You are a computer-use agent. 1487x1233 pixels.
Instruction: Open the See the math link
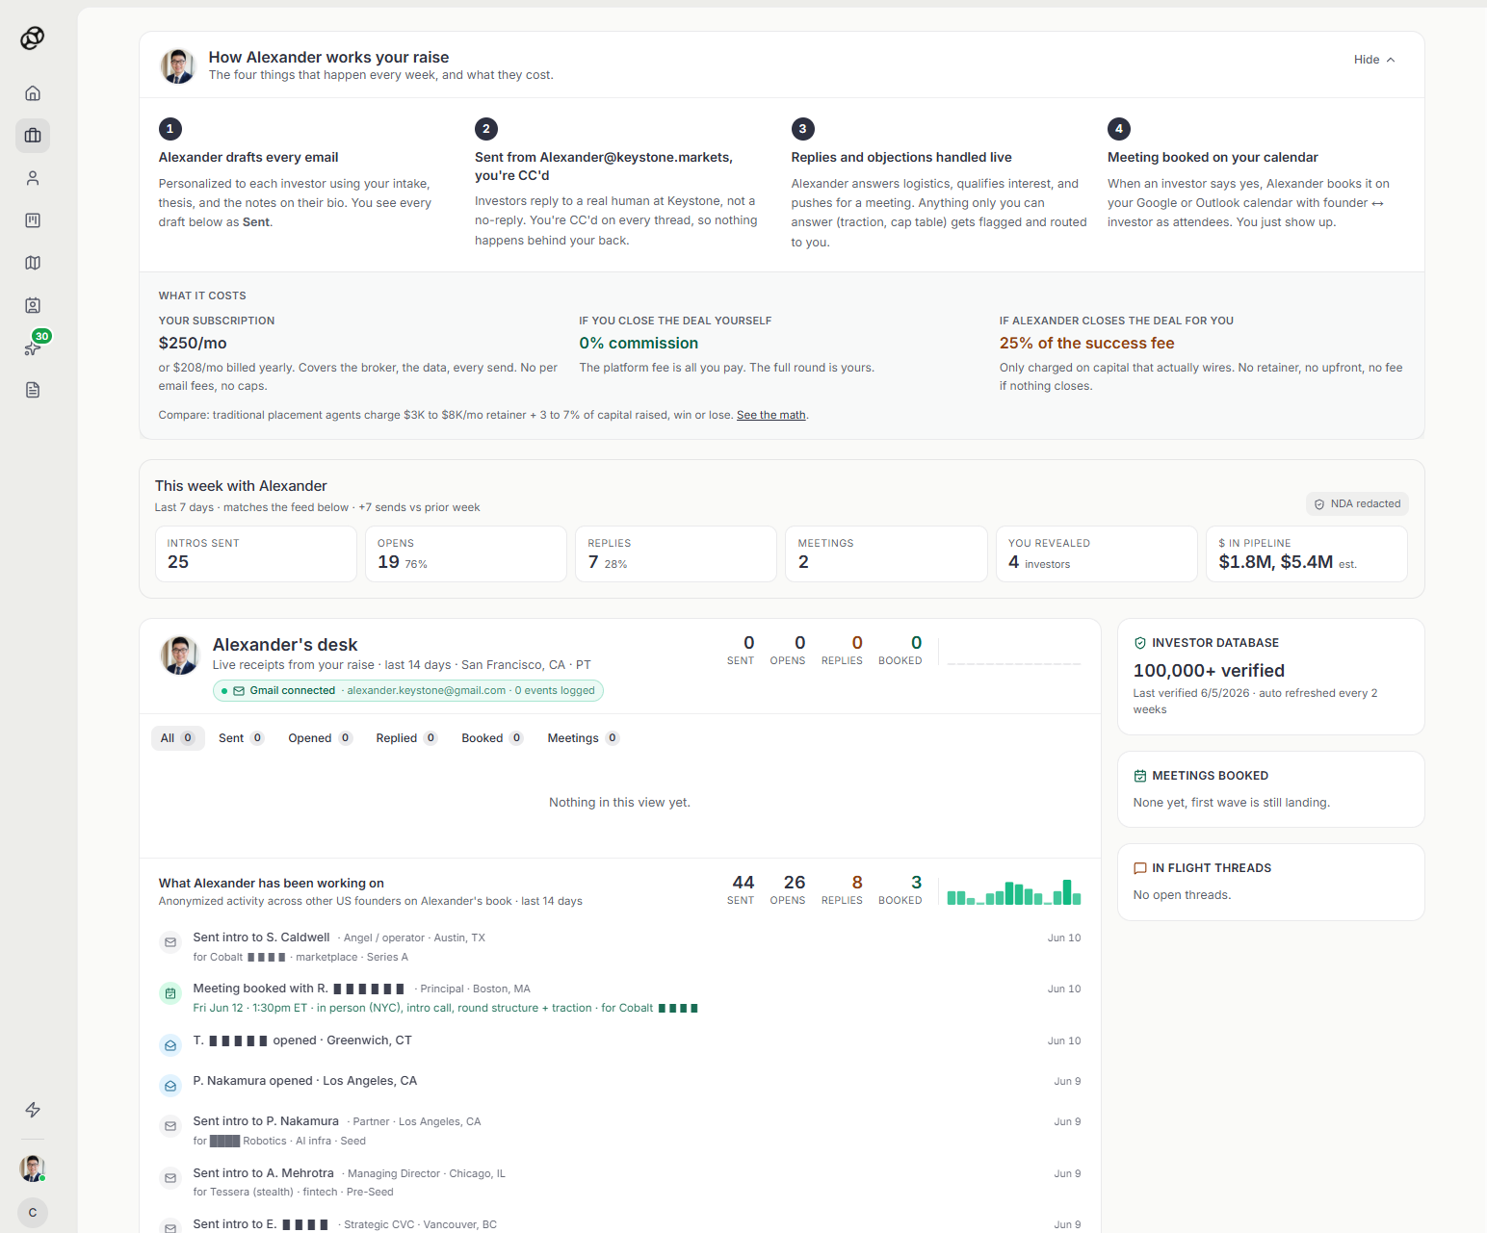point(770,415)
